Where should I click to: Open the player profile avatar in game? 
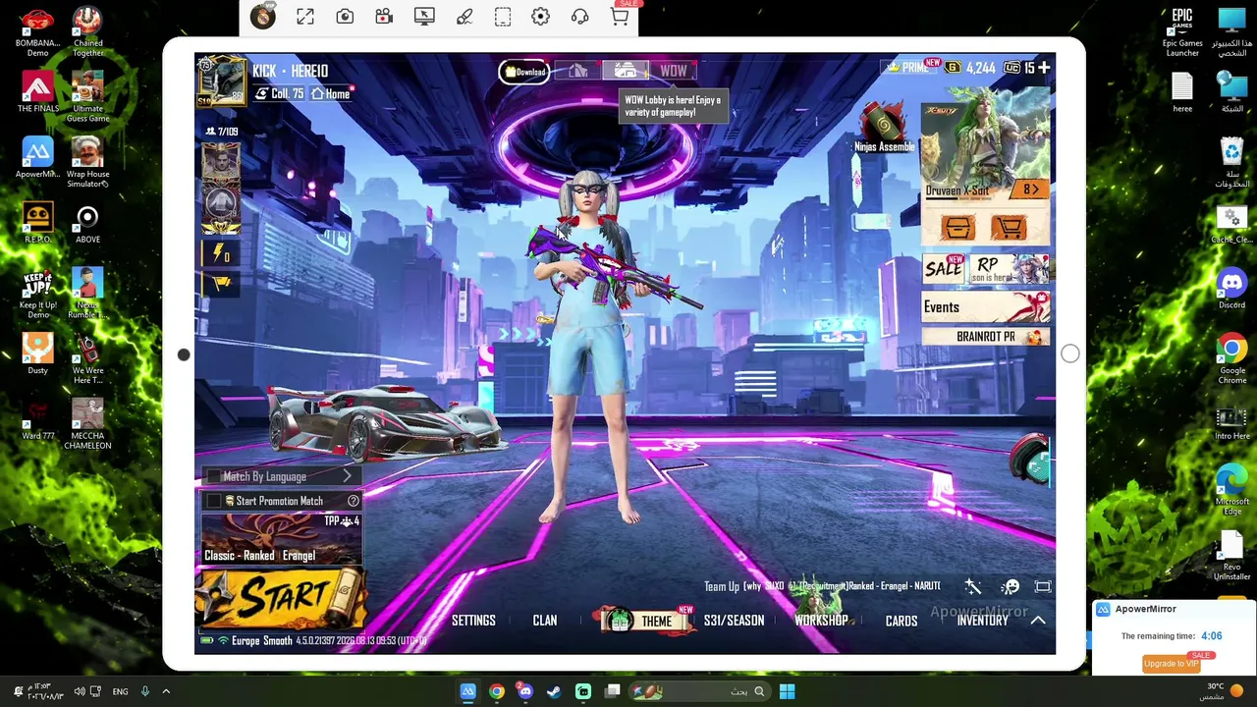221,80
